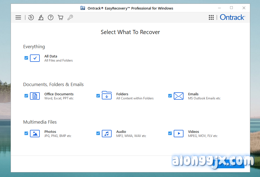Open the microscope tools icon
The image size is (260, 177).
pyautogui.click(x=41, y=17)
